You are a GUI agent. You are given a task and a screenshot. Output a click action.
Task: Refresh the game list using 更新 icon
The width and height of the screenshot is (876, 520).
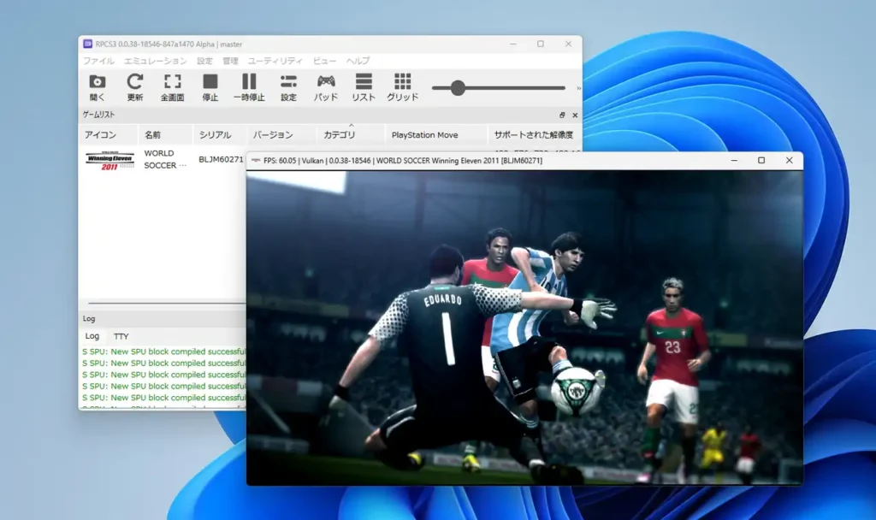(x=134, y=86)
